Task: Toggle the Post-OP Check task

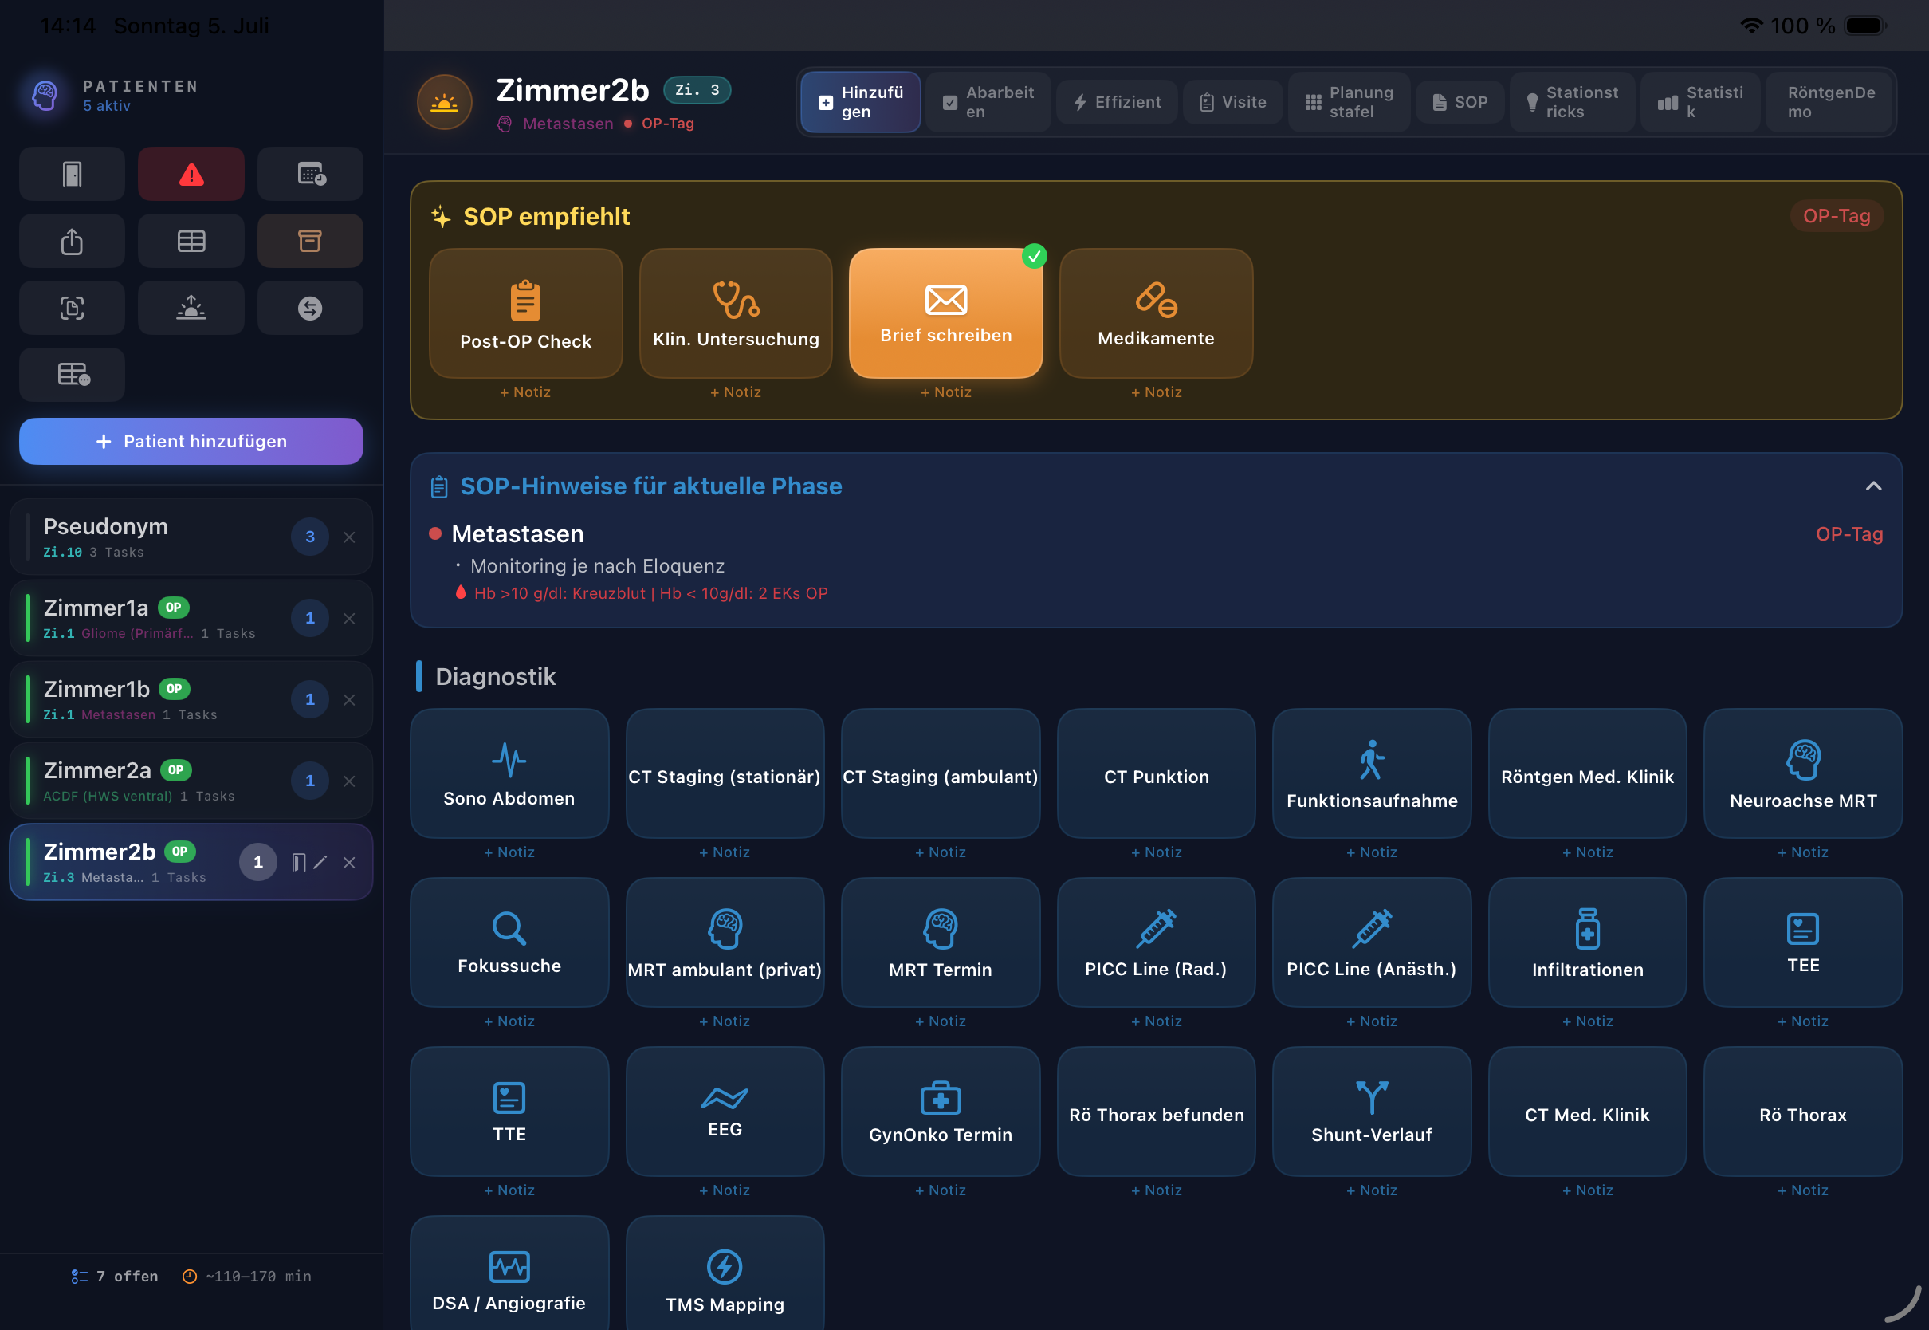Action: tap(525, 313)
